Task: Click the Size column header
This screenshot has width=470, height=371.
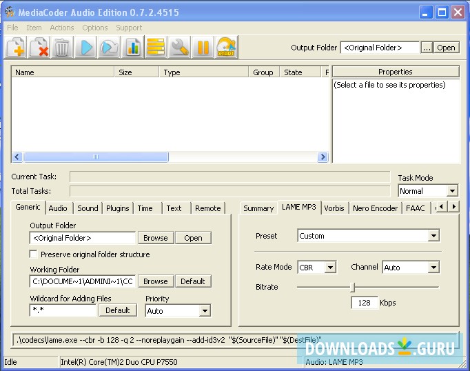Action: 136,72
